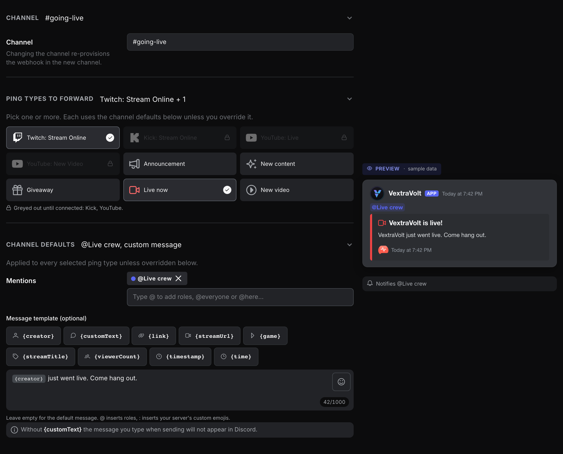Click inside the message template text area
The image size is (563, 454).
point(180,390)
